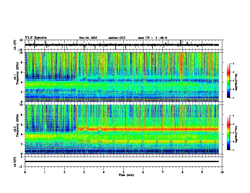This screenshot has height=193, width=250.
Task: Click the "4" kHz tick on the ch.1 frequency axis
Action: pos(22,82)
